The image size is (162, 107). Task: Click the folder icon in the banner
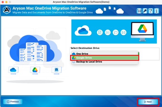point(116,32)
